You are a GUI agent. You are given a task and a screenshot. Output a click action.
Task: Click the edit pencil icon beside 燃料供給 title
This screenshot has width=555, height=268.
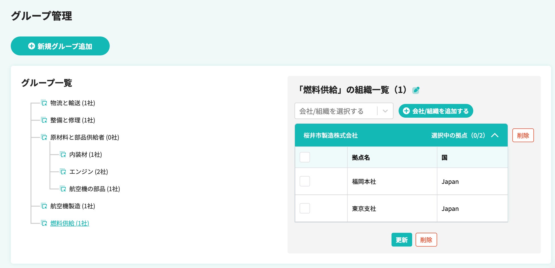click(x=416, y=90)
